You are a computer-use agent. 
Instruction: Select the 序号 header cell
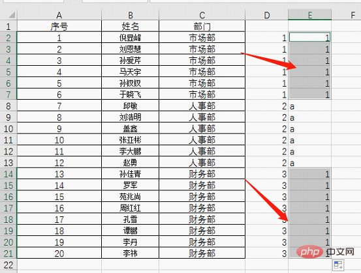pyautogui.click(x=59, y=26)
